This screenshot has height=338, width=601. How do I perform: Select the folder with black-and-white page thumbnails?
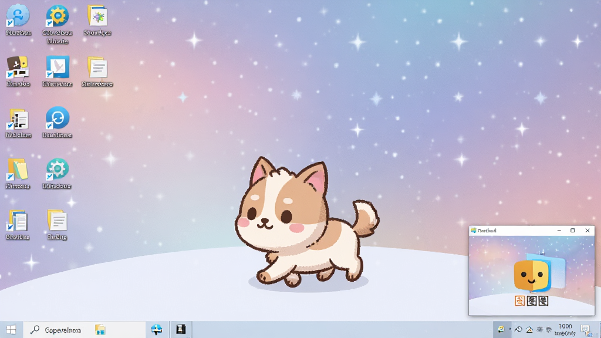point(18,119)
